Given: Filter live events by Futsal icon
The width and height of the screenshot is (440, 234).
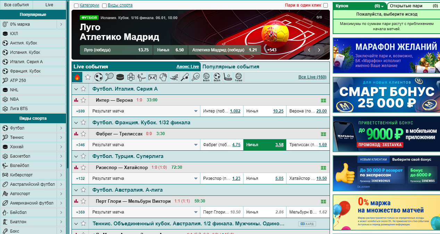Looking at the screenshot, I should point(238,77).
